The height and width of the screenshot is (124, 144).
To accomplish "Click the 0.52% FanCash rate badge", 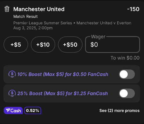I will tap(33, 111).
